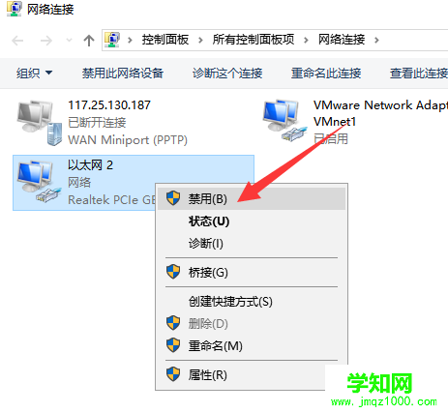Click the address bar network folder icon
448x413 pixels.
point(112,40)
